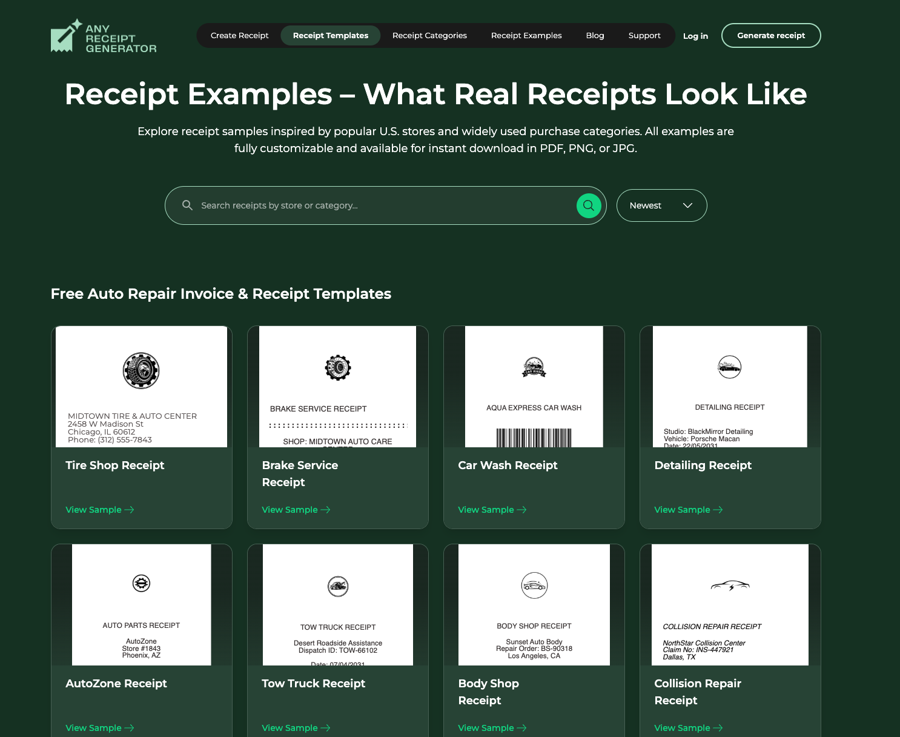The image size is (900, 737).
Task: Click the Detailing Receipt title
Action: coord(703,465)
